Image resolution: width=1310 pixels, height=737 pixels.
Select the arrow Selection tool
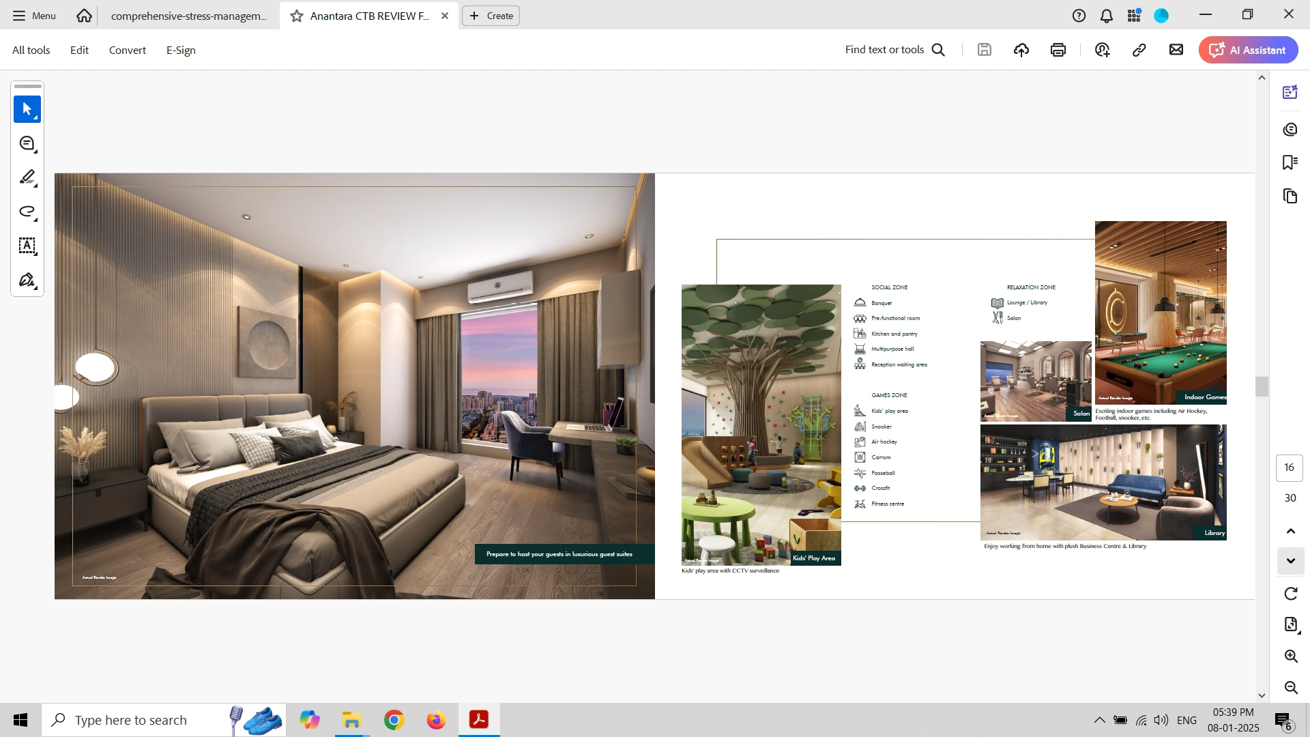click(27, 109)
